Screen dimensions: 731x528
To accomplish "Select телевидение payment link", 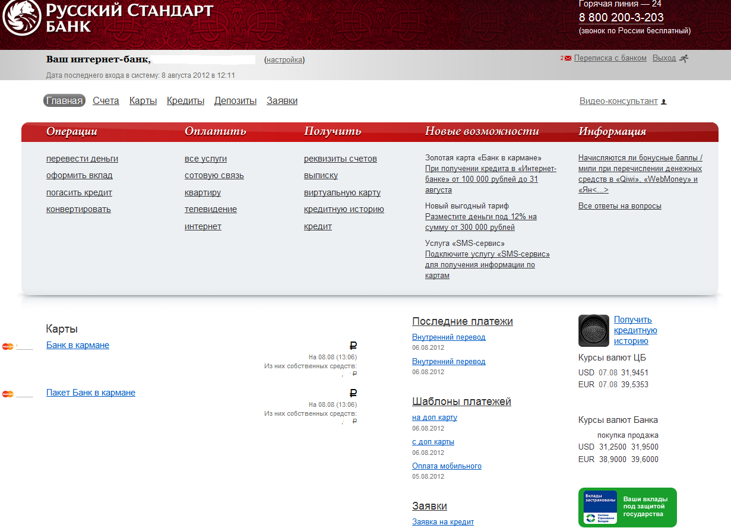I will pos(211,209).
